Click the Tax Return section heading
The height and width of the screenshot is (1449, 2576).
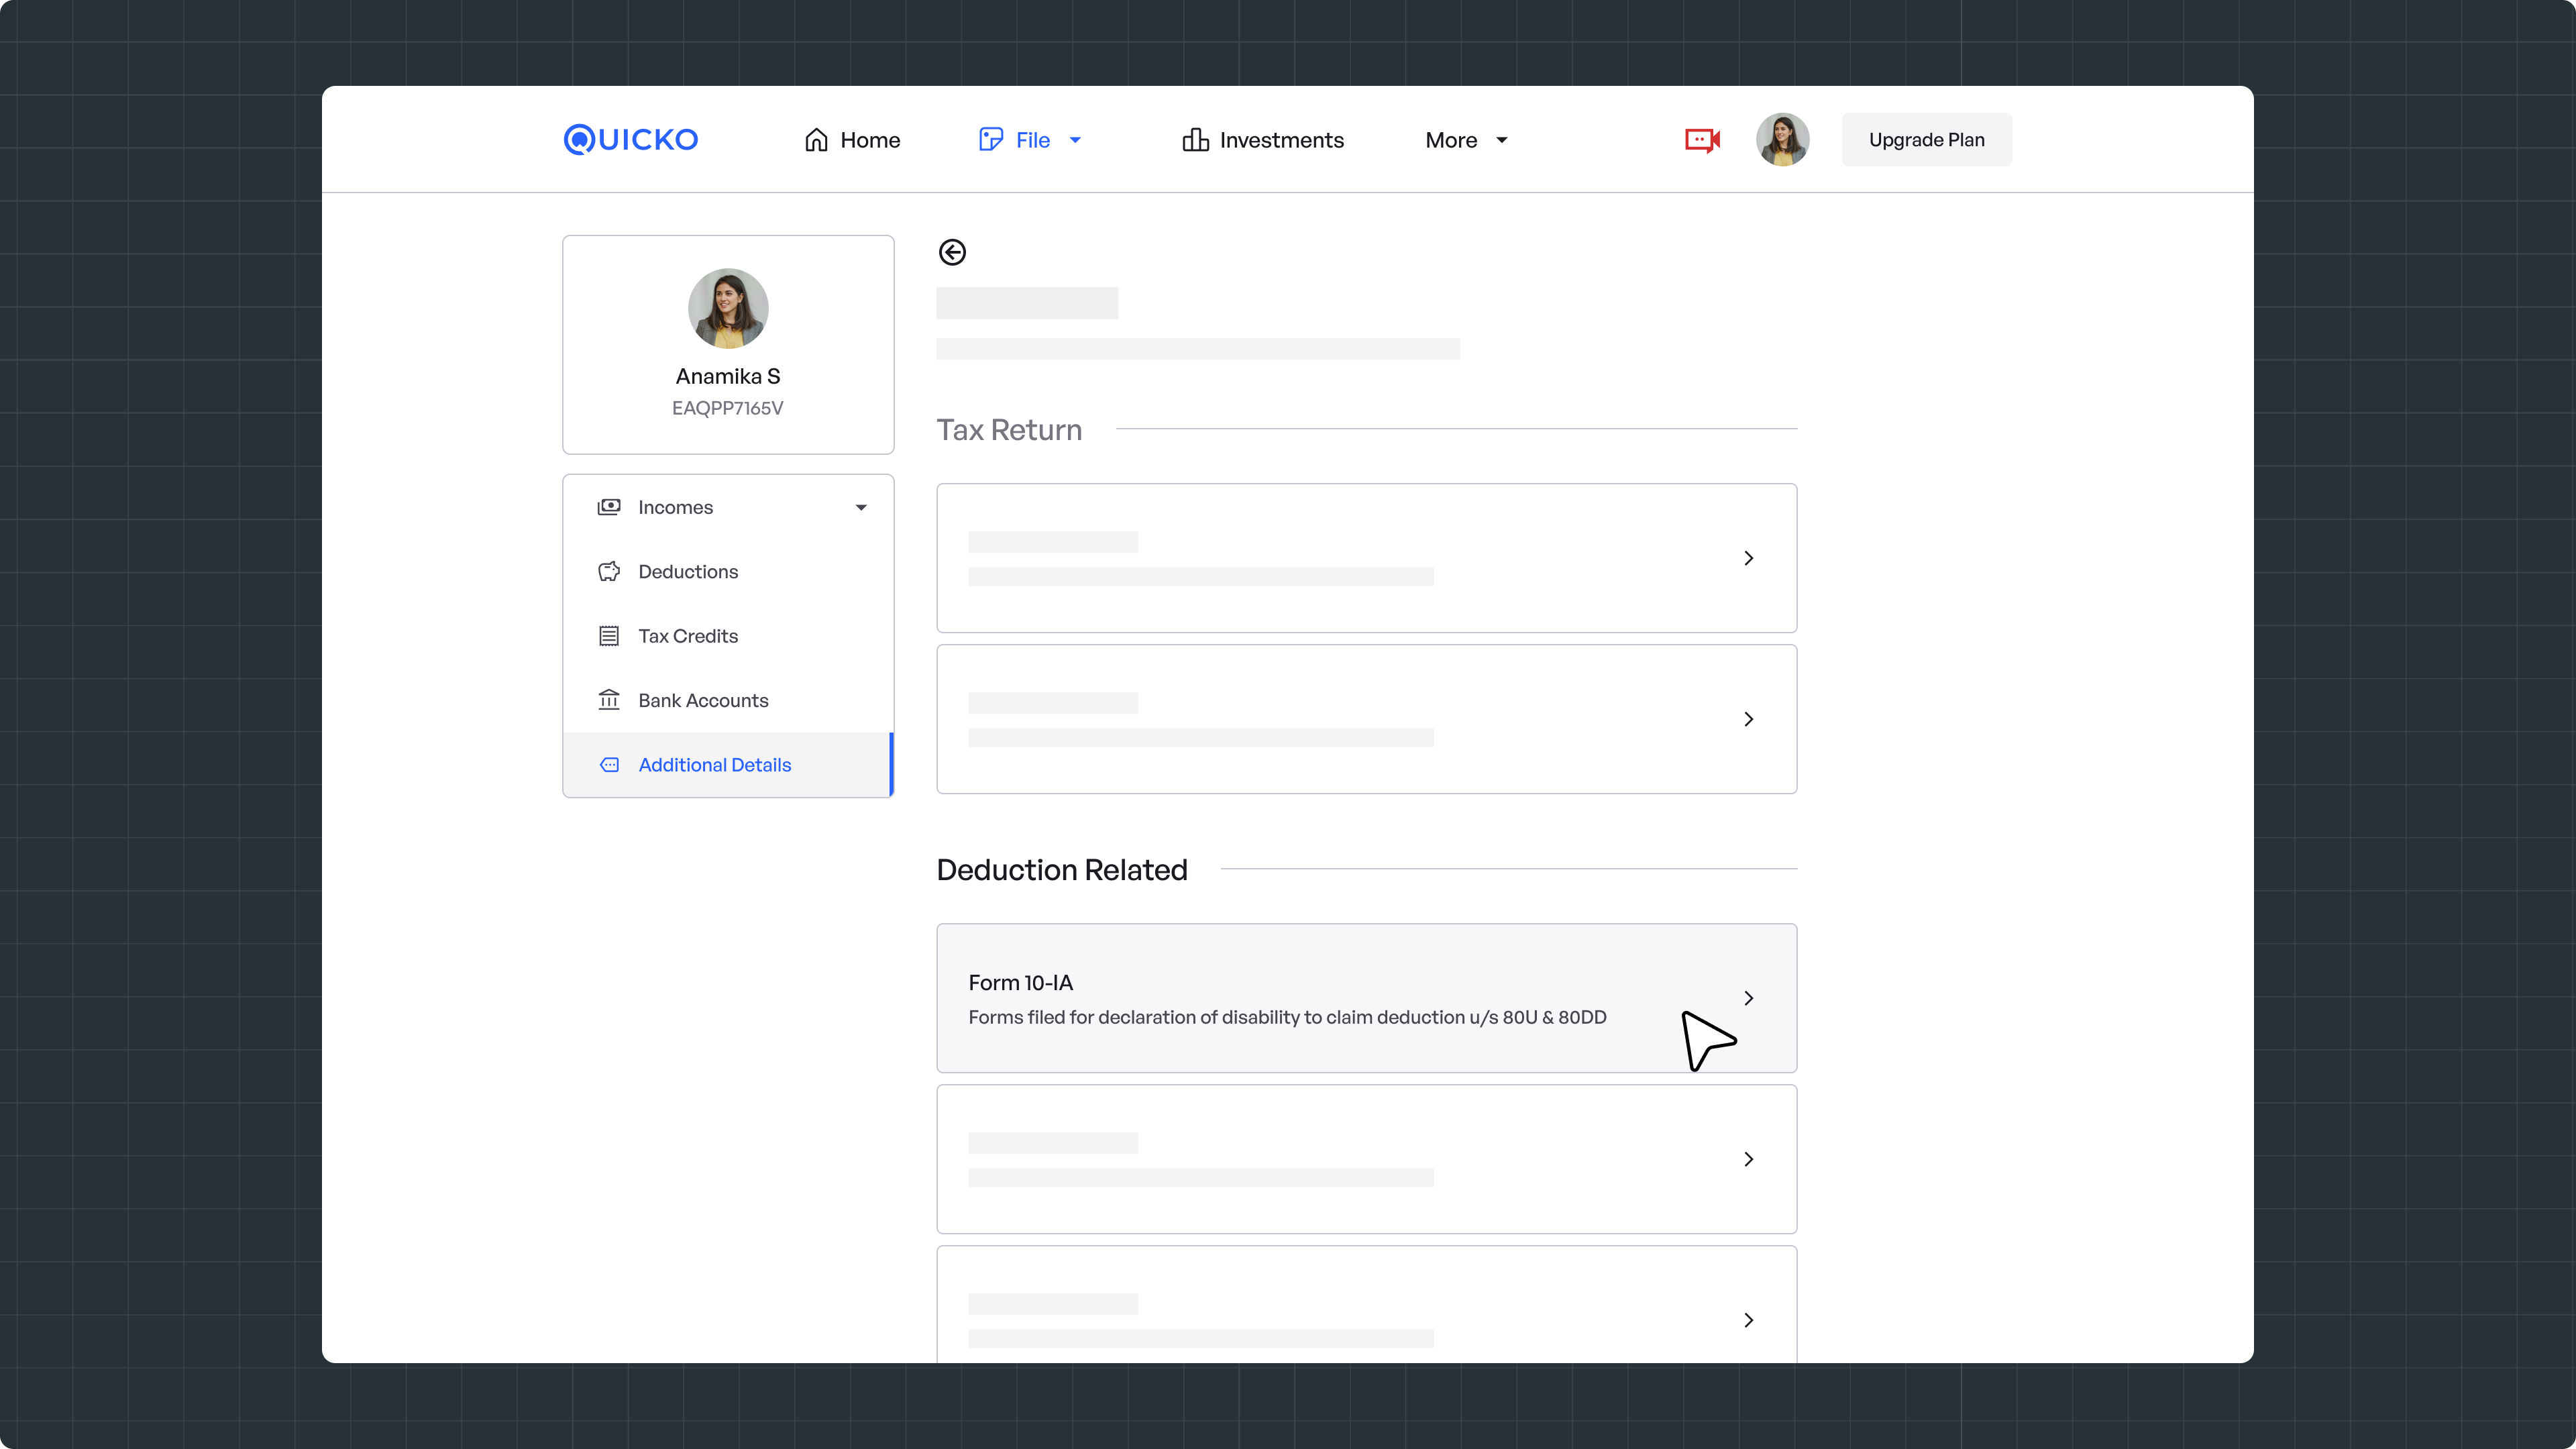click(1009, 430)
